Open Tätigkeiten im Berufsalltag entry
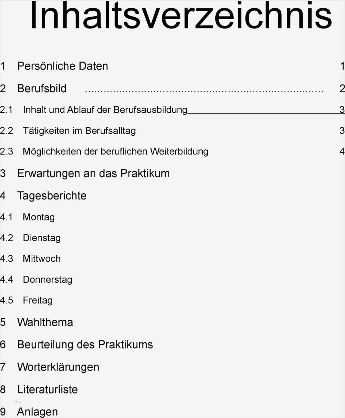The width and height of the screenshot is (345, 418). click(x=79, y=131)
